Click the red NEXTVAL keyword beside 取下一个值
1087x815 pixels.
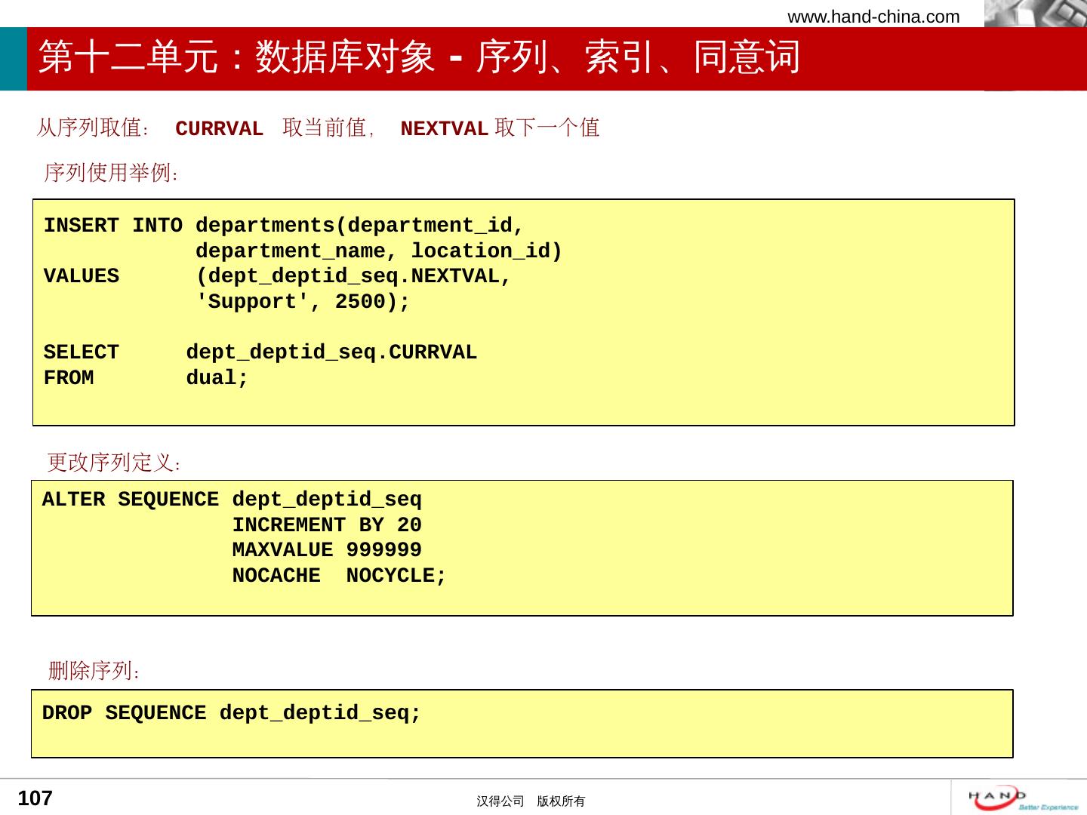[x=444, y=129]
